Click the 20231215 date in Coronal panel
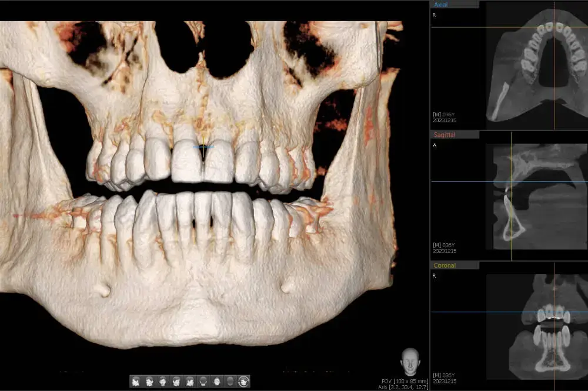Image resolution: width=588 pixels, height=391 pixels. tap(445, 381)
